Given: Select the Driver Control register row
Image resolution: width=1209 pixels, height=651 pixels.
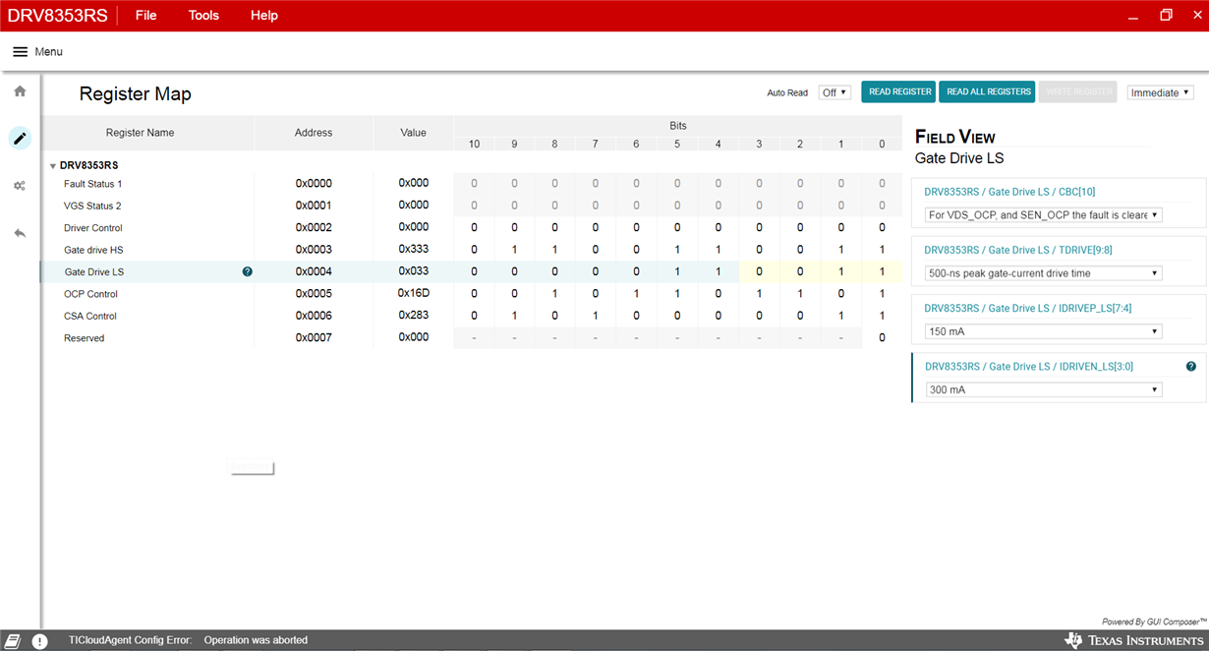Looking at the screenshot, I should click(x=471, y=227).
